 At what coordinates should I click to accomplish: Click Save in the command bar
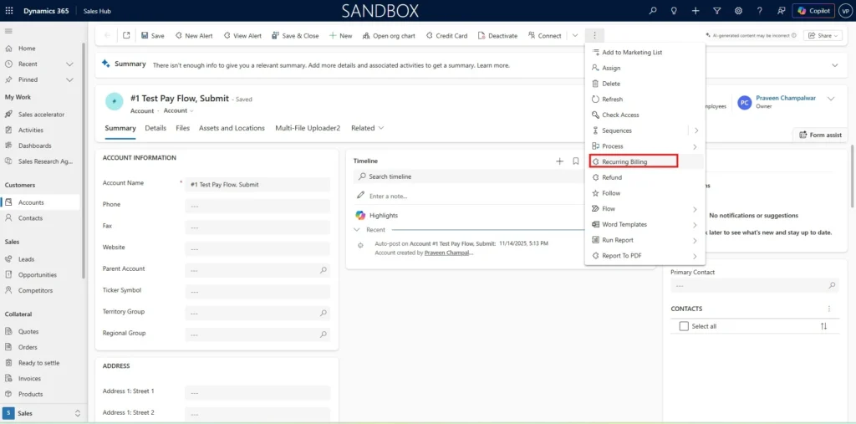point(152,35)
